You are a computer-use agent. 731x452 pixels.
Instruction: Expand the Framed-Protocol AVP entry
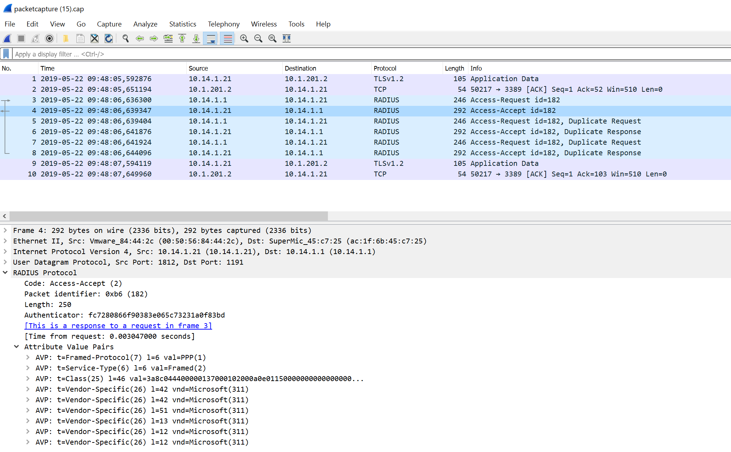(28, 357)
